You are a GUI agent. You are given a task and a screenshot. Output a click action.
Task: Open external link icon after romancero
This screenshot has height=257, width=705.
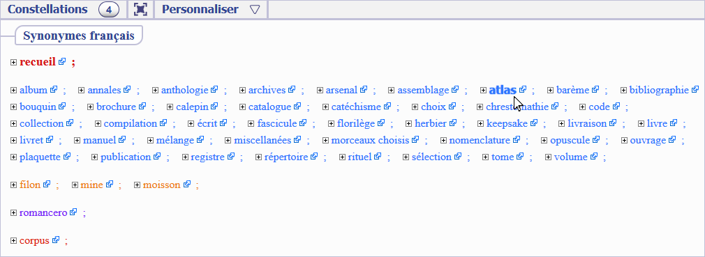point(73,212)
